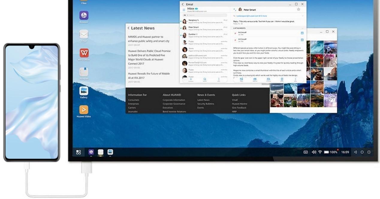Open the Wi-Fi tray icon
This screenshot has height=199, width=380.
[320, 152]
